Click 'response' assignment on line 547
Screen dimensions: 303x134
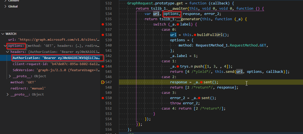[179, 82]
